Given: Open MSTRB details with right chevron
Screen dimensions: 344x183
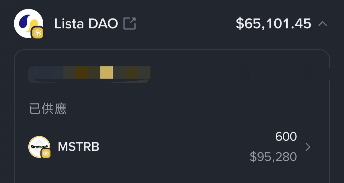Looking at the screenshot, I should click(x=308, y=147).
